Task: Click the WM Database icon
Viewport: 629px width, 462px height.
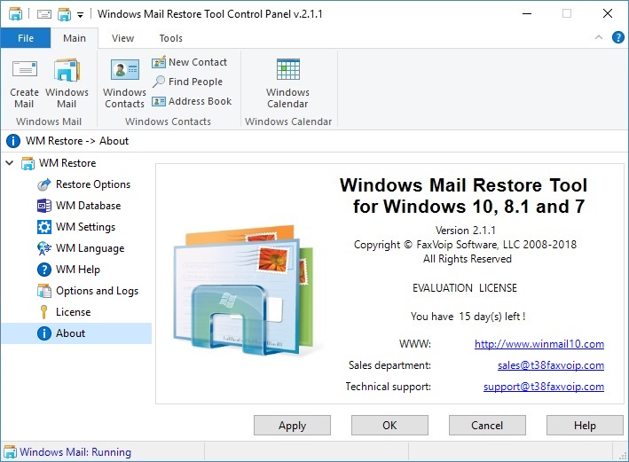Action: click(x=44, y=206)
